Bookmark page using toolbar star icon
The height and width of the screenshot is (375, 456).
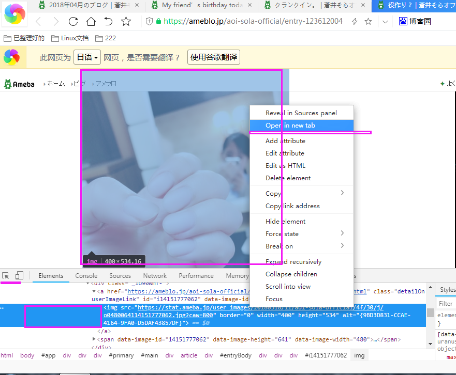126,22
